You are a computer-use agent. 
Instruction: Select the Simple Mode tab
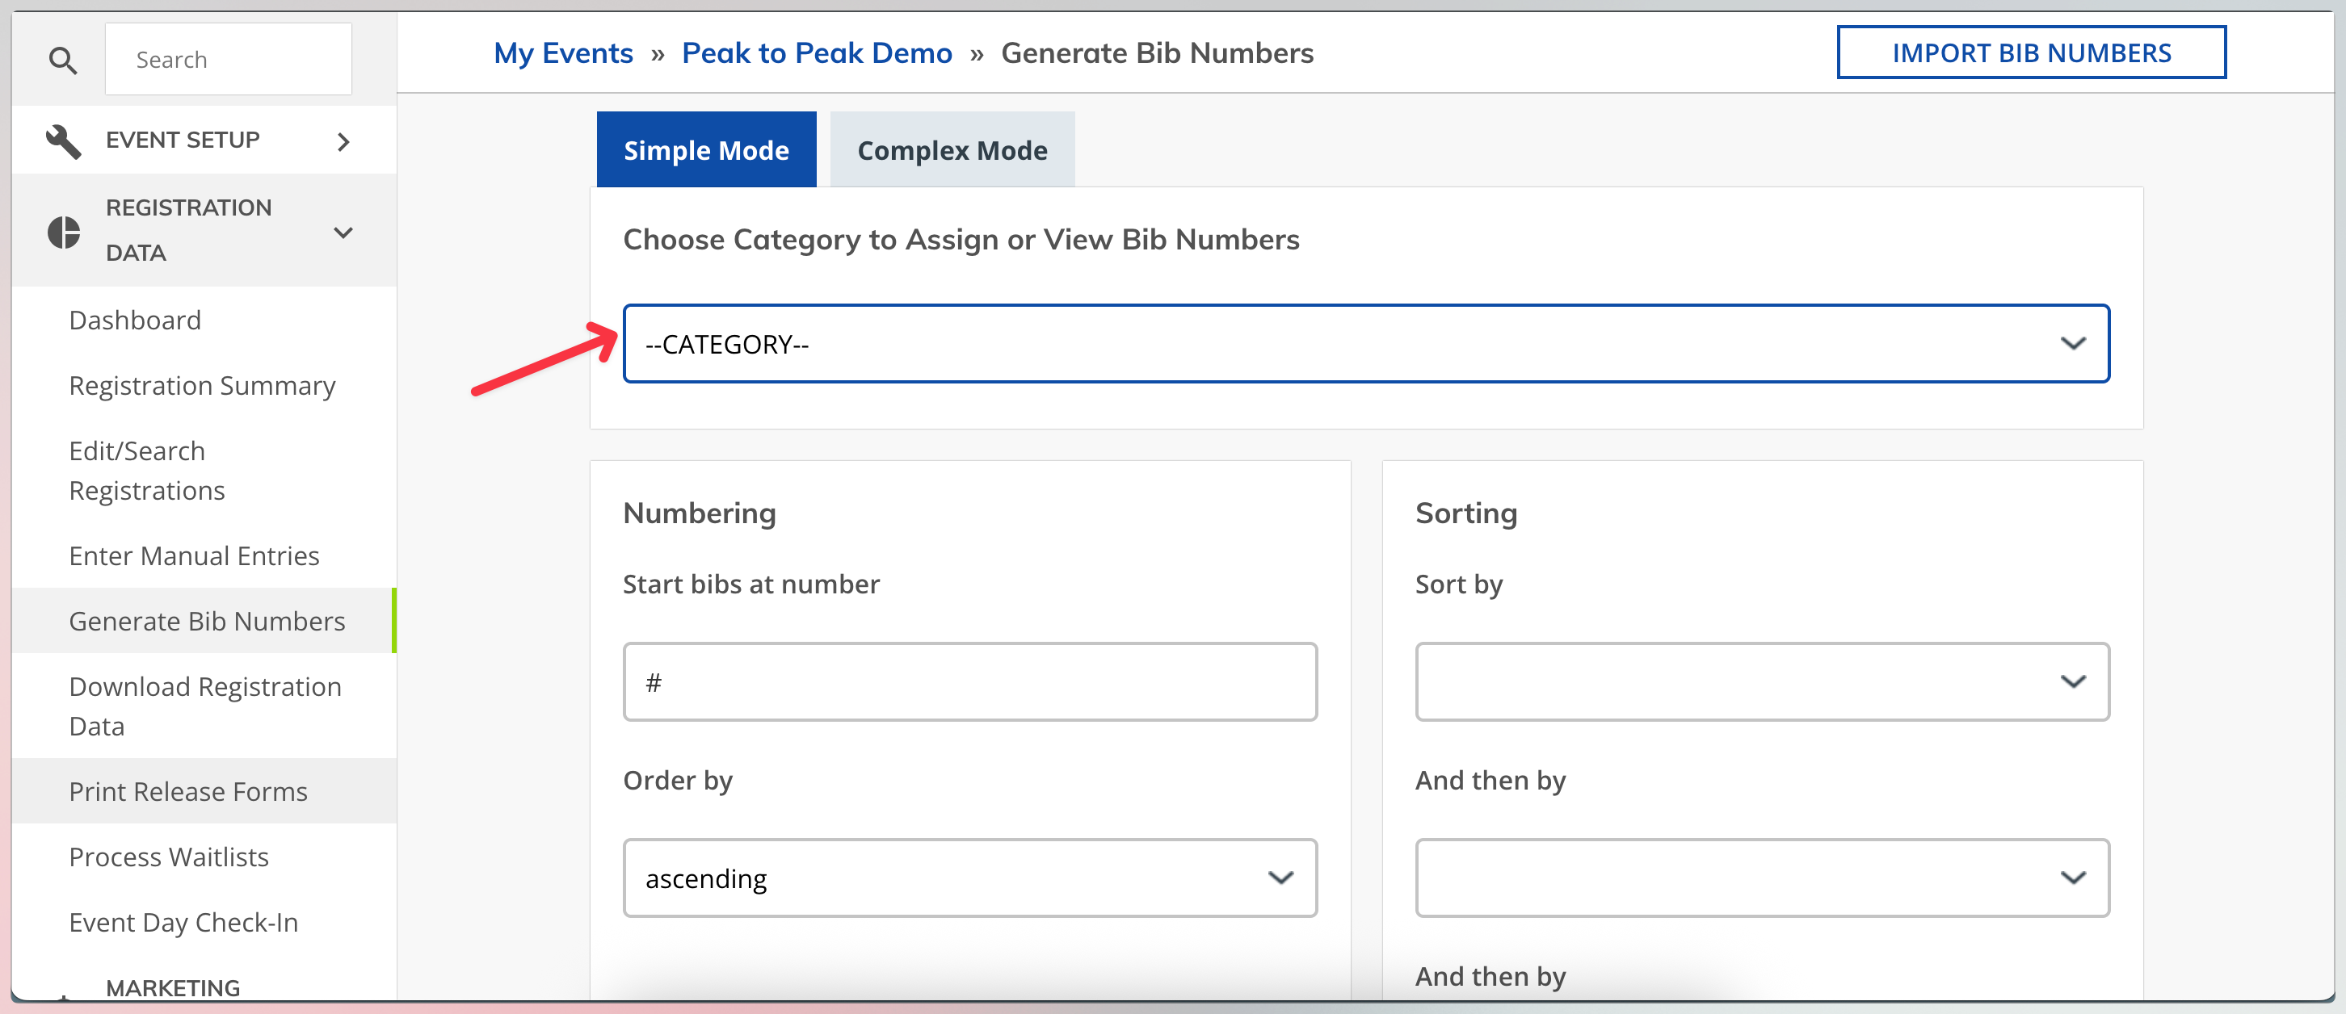point(706,149)
